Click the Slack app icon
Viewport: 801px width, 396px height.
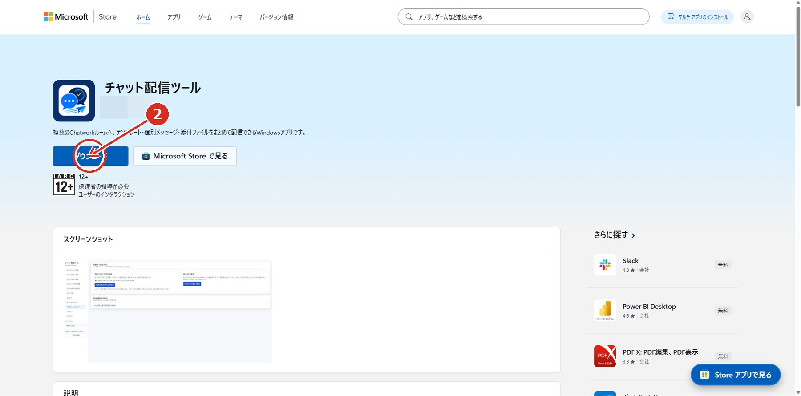pos(605,265)
